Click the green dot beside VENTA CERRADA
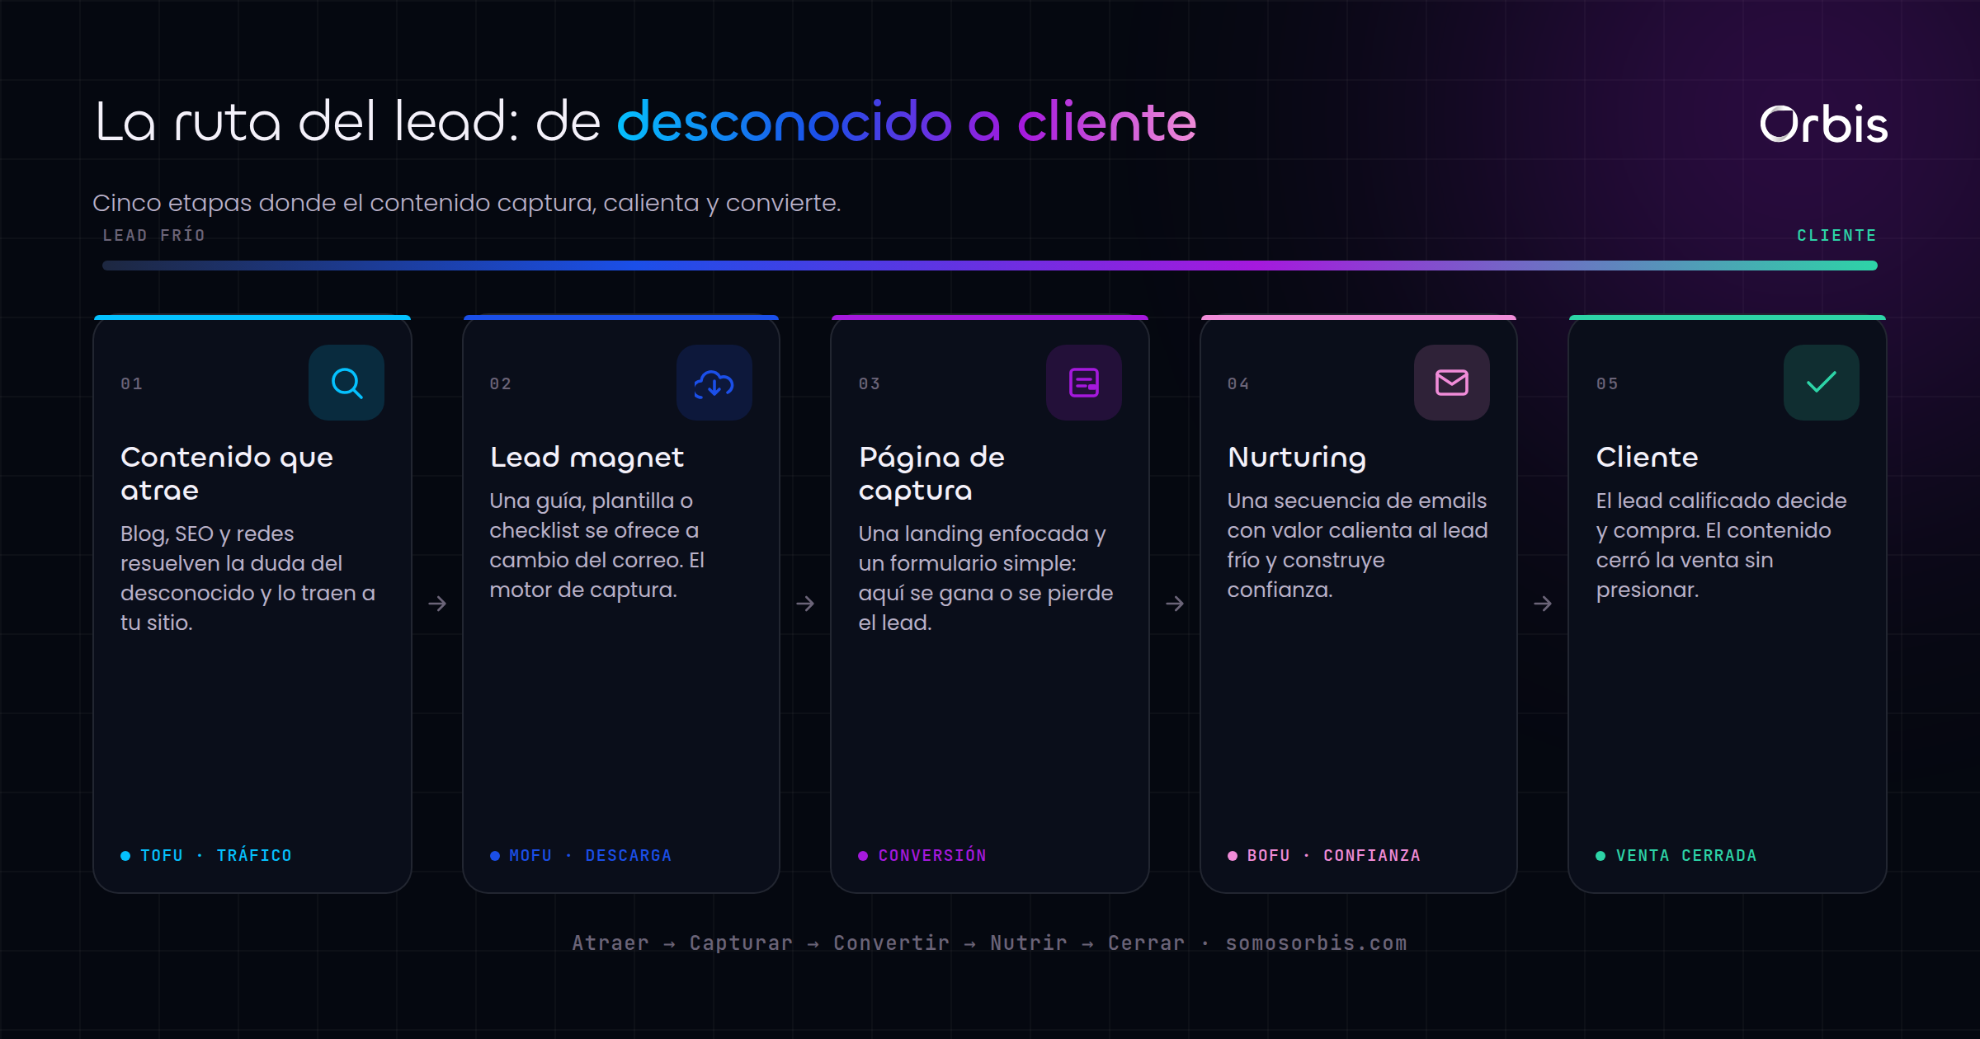The image size is (1980, 1039). [x=1600, y=856]
